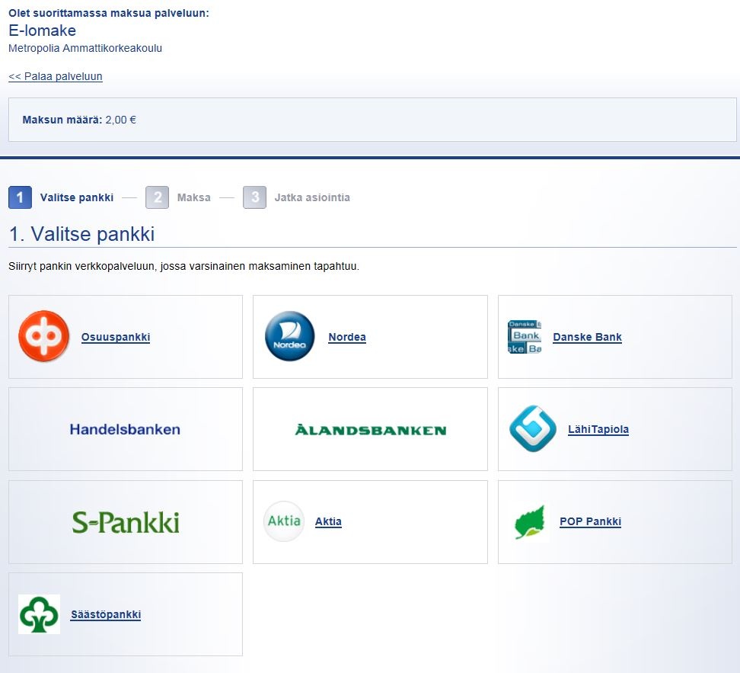Open the Danske Bank text link

[x=587, y=337]
